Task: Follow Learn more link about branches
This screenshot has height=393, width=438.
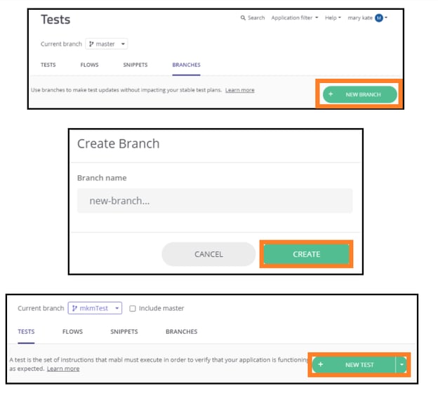Action: [x=239, y=90]
